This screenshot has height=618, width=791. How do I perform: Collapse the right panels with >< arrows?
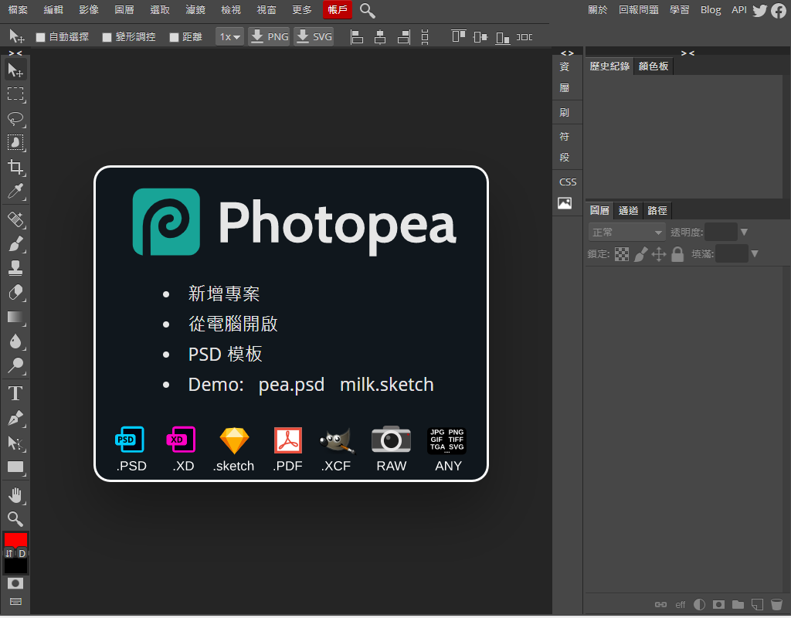tap(687, 53)
